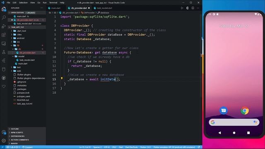Tap the Google search bar on emulator
Image resolution: width=265 pixels, height=149 pixels.
click(234, 122)
